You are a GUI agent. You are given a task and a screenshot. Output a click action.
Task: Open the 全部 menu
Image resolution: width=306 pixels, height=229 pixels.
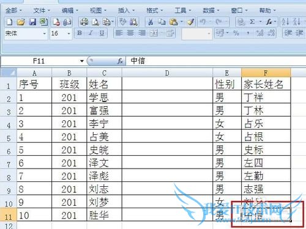[x=13, y=10]
